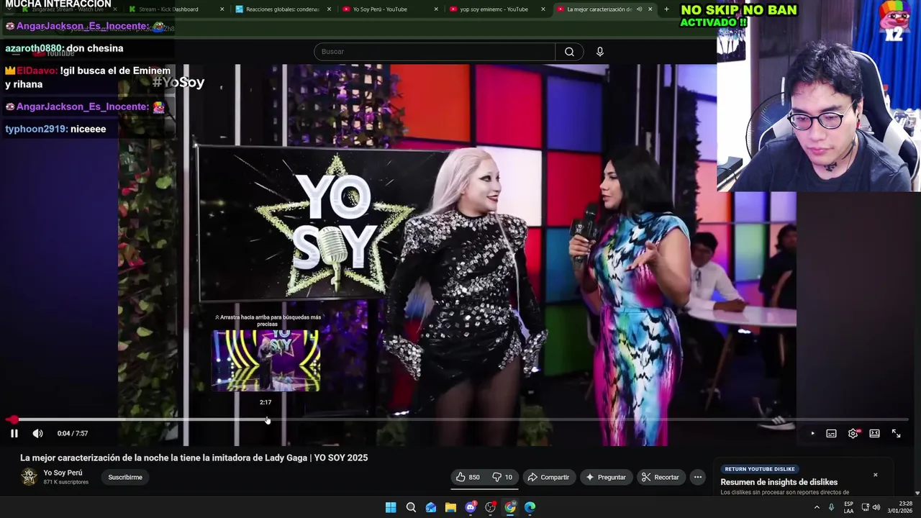The height and width of the screenshot is (518, 921).
Task: Click the seek preview thumbnail above timeline
Action: pos(266,360)
